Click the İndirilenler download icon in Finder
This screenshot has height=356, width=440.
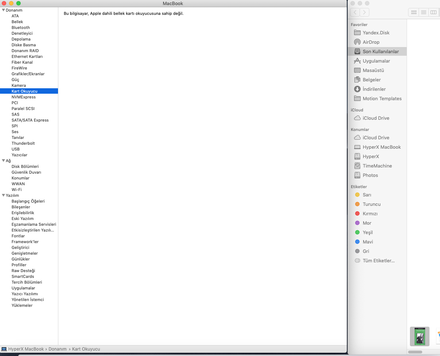click(x=357, y=89)
